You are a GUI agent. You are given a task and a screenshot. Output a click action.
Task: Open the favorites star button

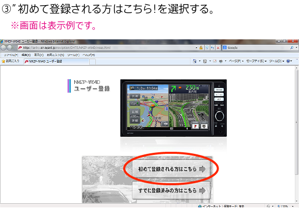(10, 61)
